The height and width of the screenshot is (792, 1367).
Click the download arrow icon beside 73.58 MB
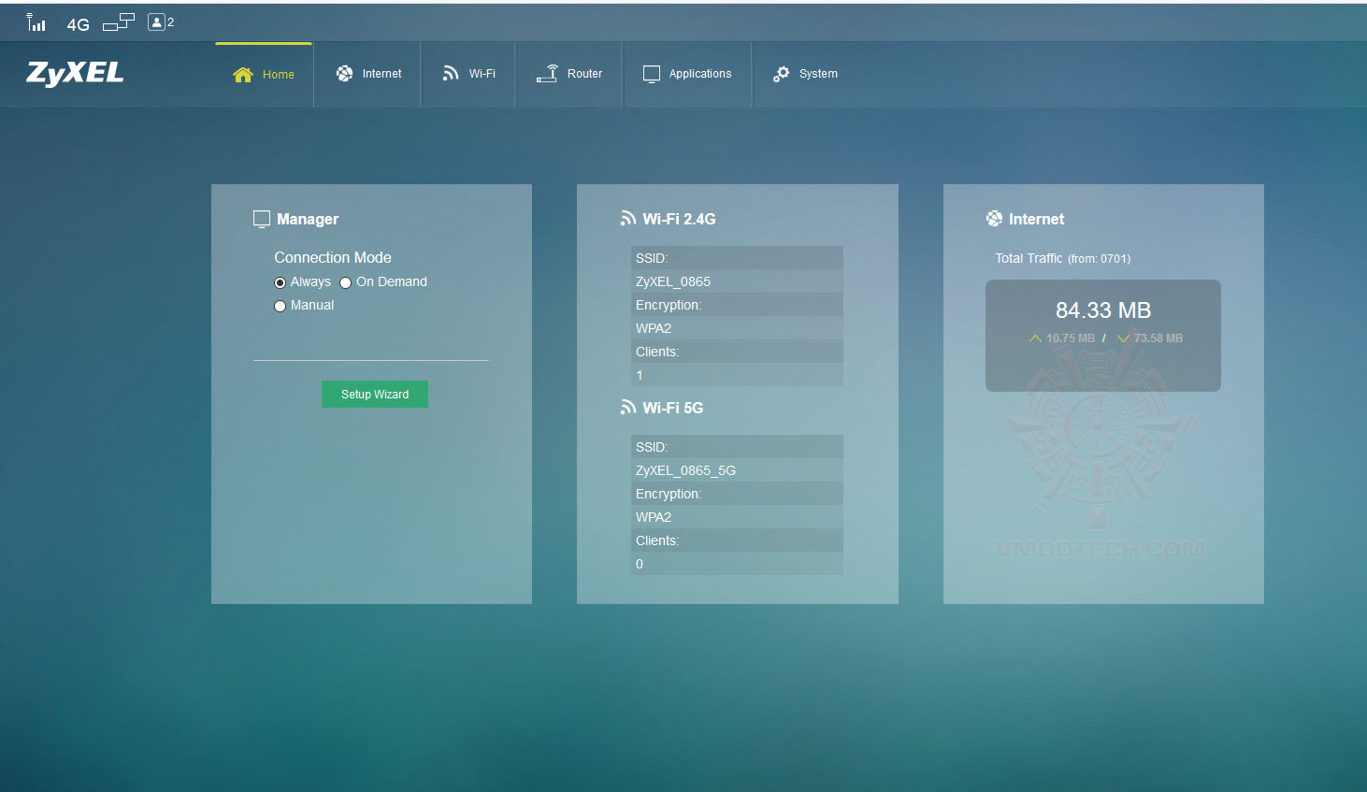pos(1123,338)
